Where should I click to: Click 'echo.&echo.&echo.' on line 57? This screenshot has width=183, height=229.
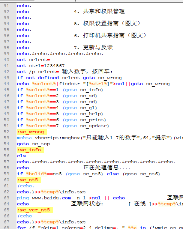(96, 162)
